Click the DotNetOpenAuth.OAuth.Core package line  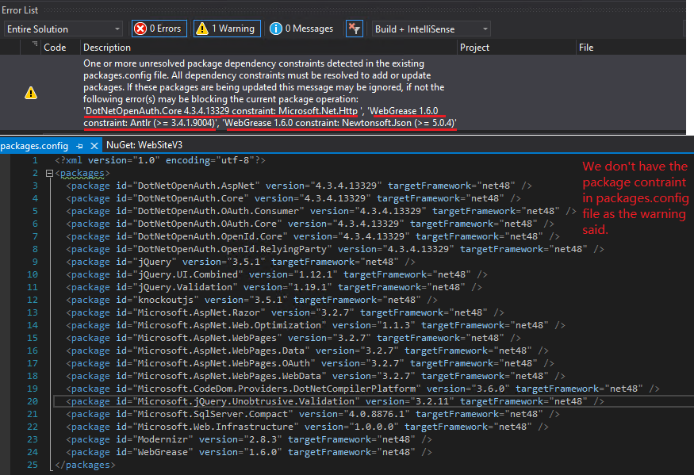point(310,224)
